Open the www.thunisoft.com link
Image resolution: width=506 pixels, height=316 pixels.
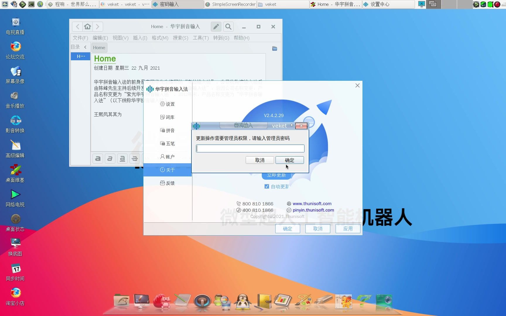coord(312,204)
